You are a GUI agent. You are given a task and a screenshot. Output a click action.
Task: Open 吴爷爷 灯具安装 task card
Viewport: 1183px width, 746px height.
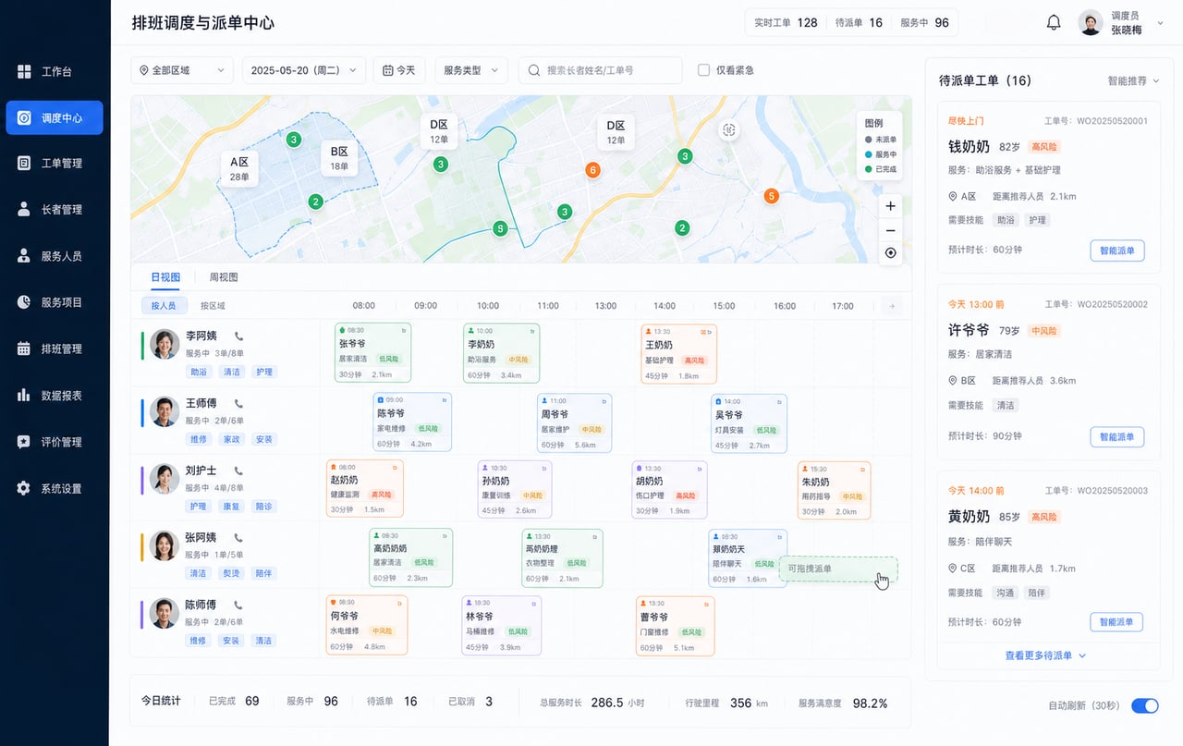[749, 423]
